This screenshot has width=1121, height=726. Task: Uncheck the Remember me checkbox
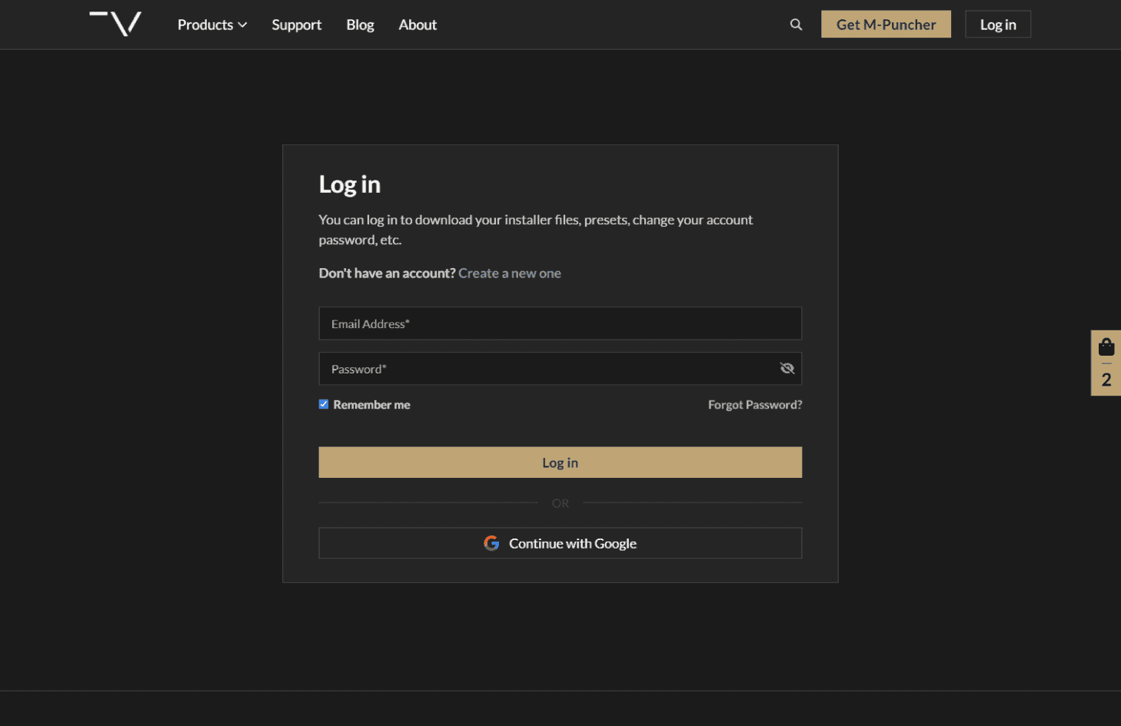click(324, 404)
